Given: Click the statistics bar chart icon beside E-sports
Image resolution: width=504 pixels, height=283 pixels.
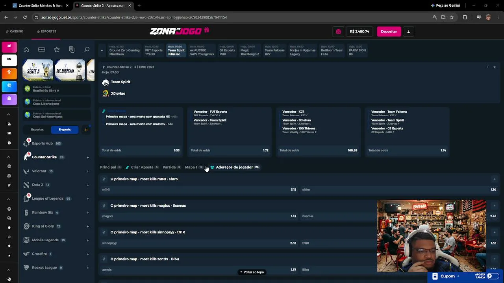Looking at the screenshot, I should pos(86,130).
